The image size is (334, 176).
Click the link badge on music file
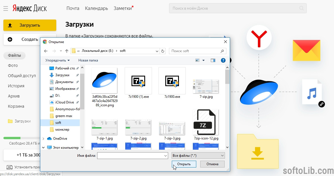322,104
